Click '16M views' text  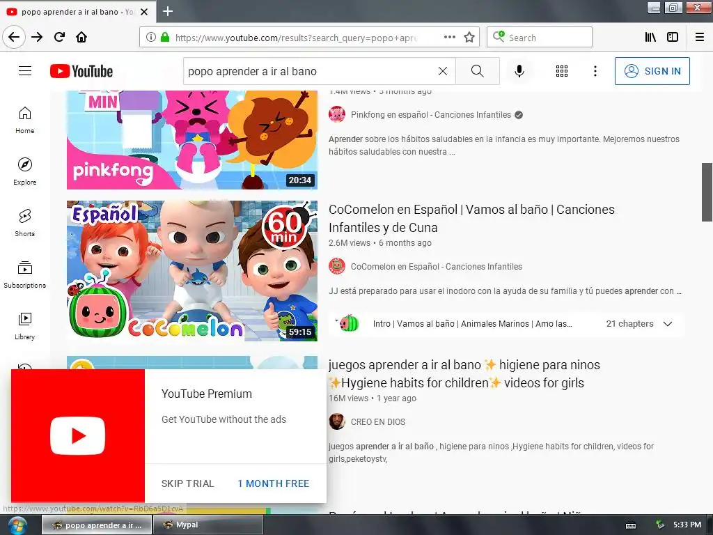(348, 398)
